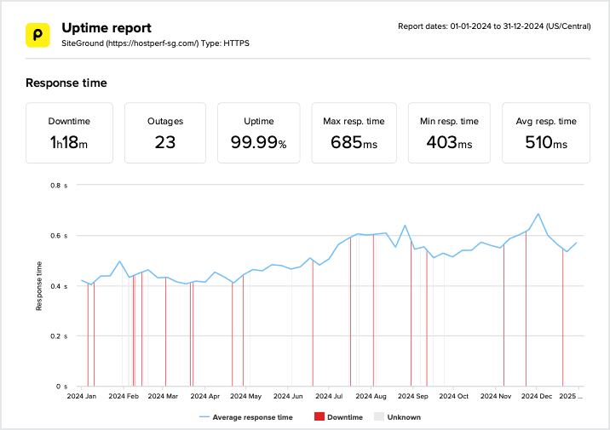The image size is (610, 430).
Task: Select the Outages 23 card
Action: 165,133
